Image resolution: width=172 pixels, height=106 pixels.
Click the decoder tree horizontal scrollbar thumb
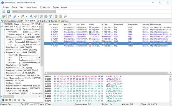click(9, 96)
